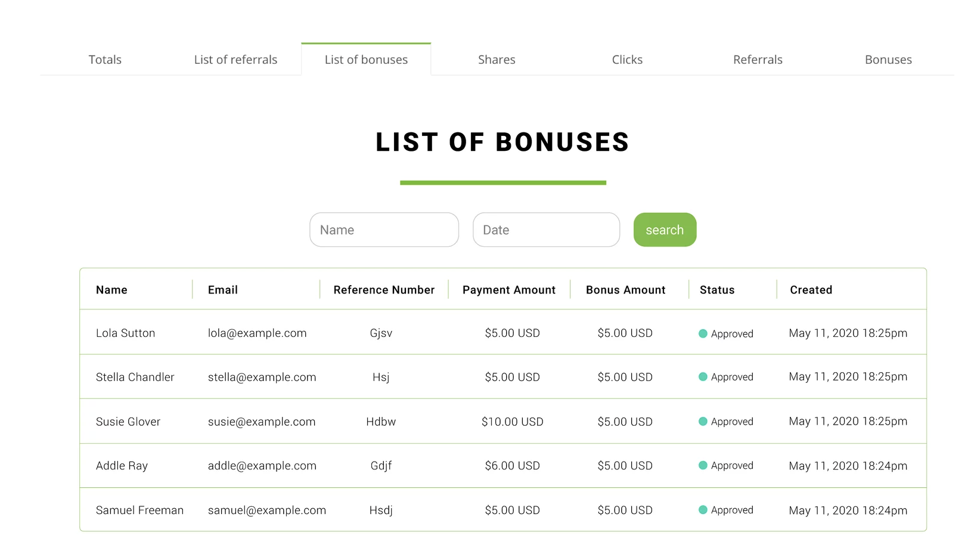Click the Date filter field
Image resolution: width=974 pixels, height=557 pixels.
point(546,230)
